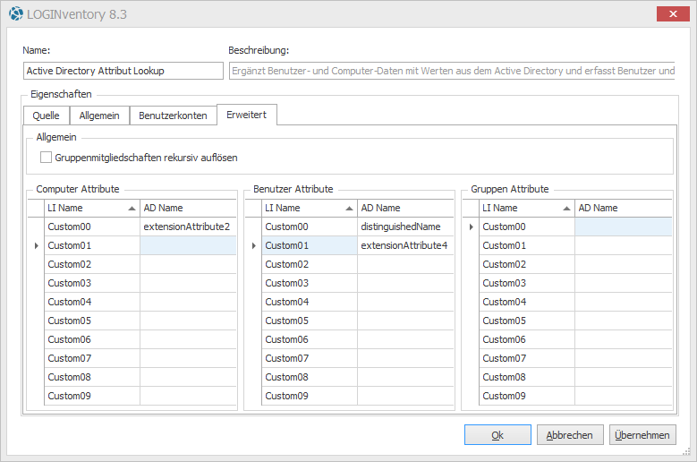This screenshot has width=697, height=462.
Task: Select Custom07 in Benutzer Attribute table
Action: 310,358
